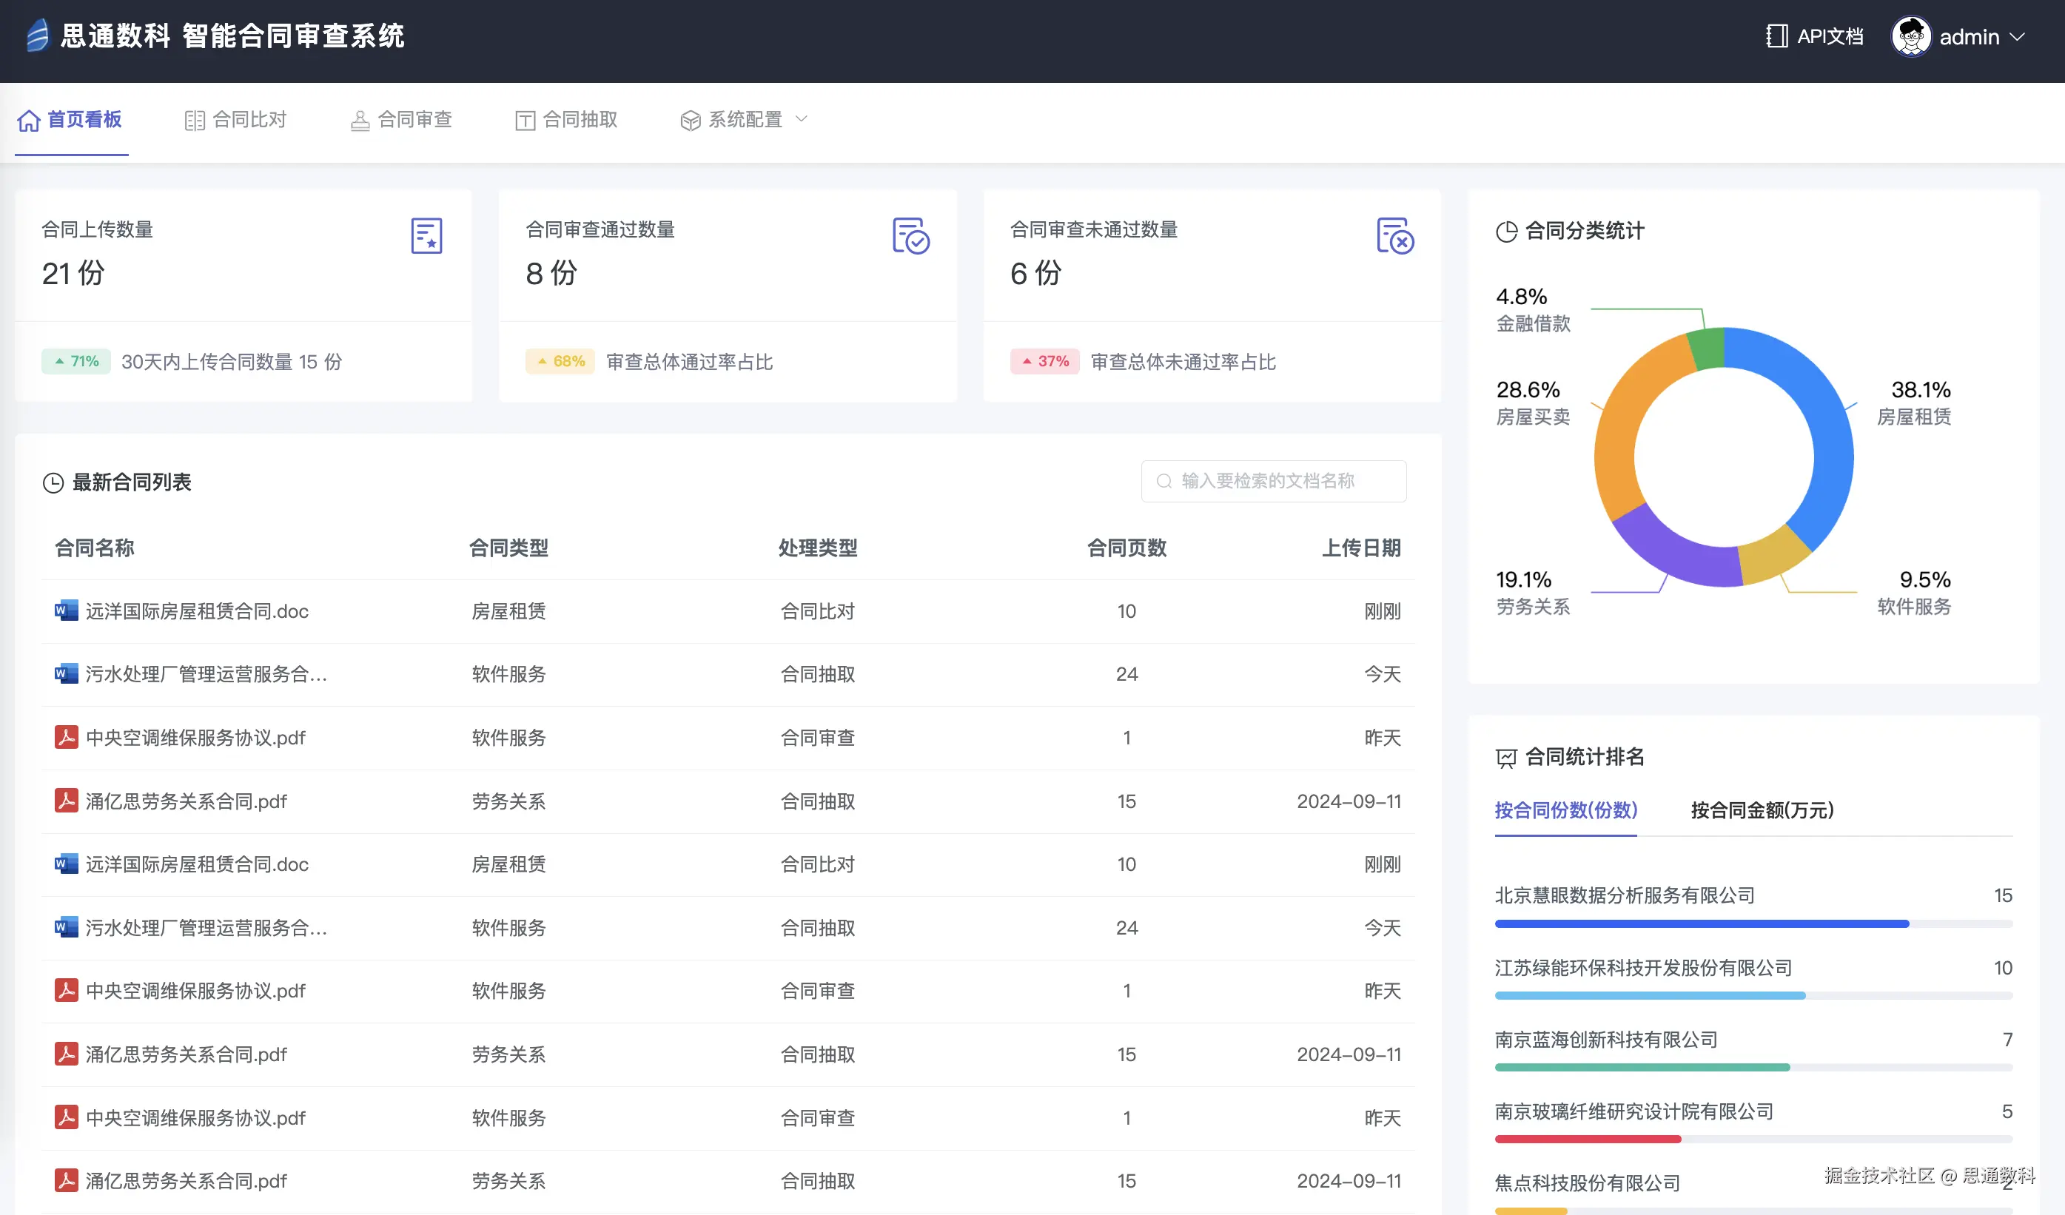The width and height of the screenshot is (2065, 1215).
Task: Click the clock icon by 最新合同列表
Action: (x=53, y=483)
